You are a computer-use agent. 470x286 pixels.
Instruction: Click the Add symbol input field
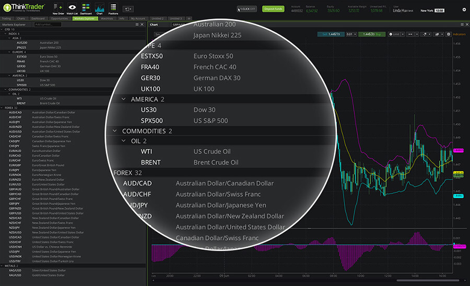tap(47, 25)
